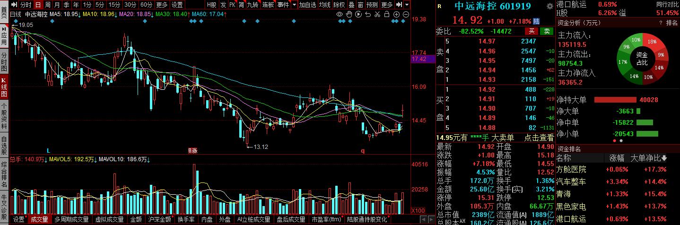
Task: Open 应用 in left sidebar
Action: point(4,36)
